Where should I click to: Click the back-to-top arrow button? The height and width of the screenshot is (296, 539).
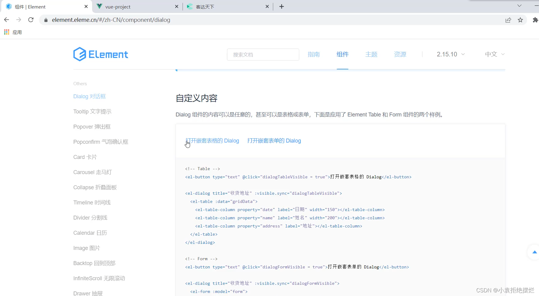(x=534, y=252)
